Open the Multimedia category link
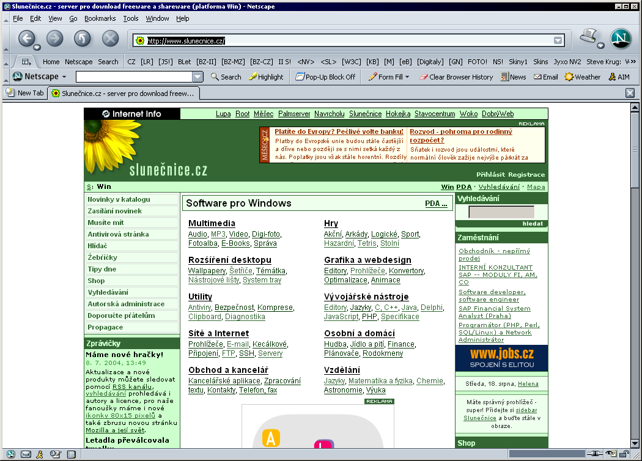 click(212, 223)
